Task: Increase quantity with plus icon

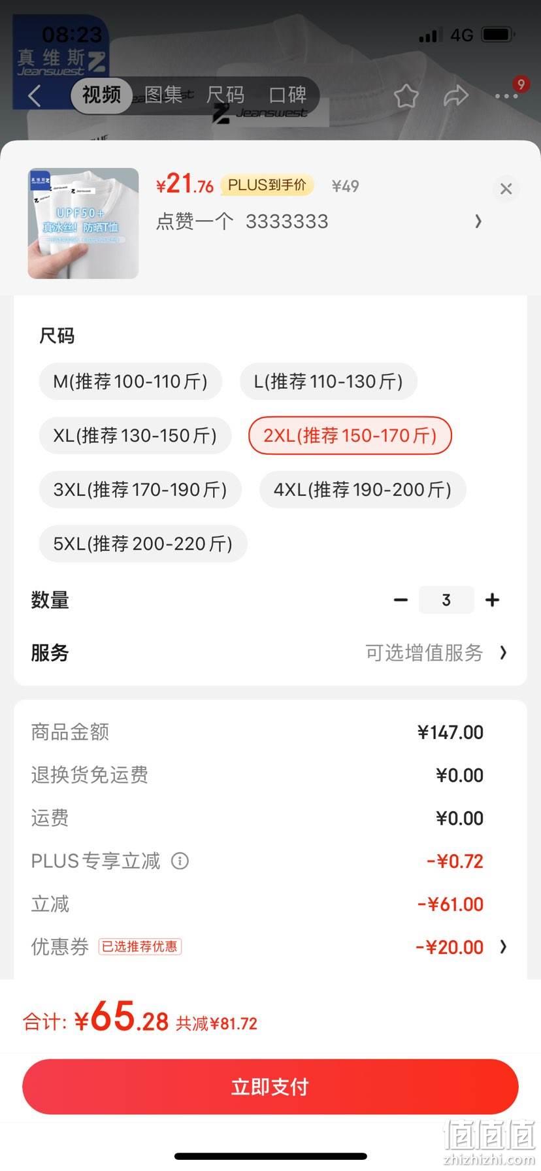Action: (492, 600)
